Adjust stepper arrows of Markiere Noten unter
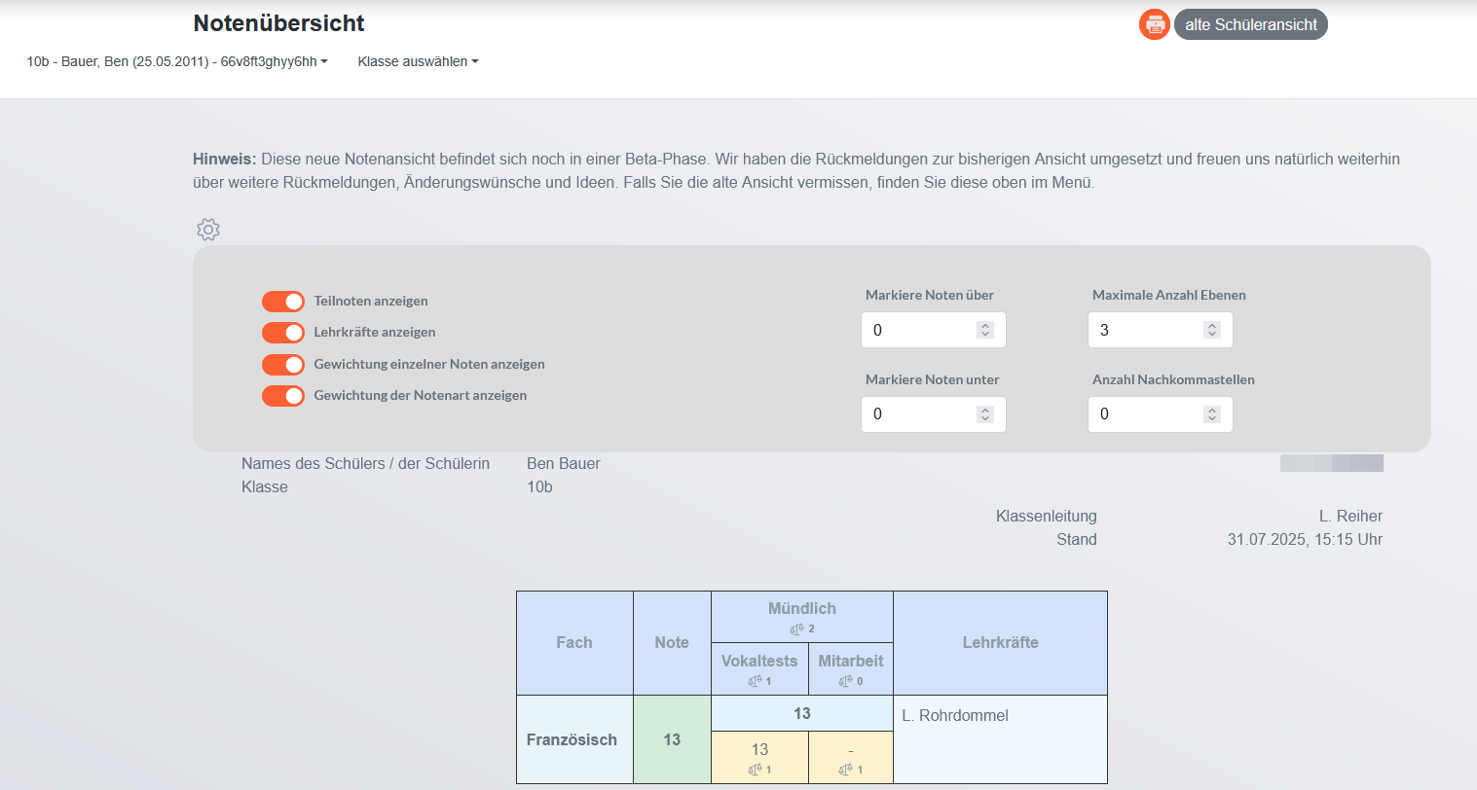 coord(985,414)
